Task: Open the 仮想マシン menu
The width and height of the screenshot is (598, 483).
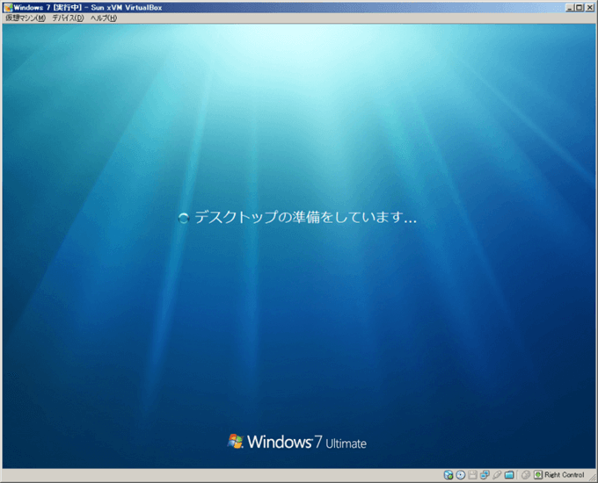Action: (x=25, y=18)
